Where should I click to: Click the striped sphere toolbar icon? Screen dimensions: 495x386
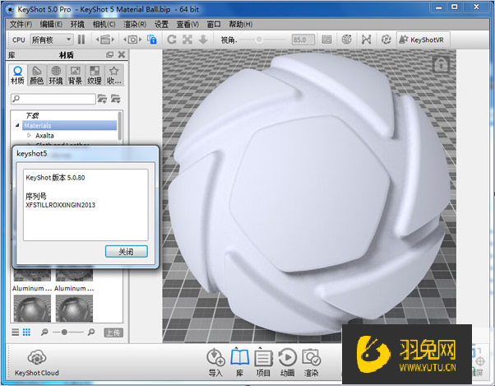pyautogui.click(x=347, y=40)
